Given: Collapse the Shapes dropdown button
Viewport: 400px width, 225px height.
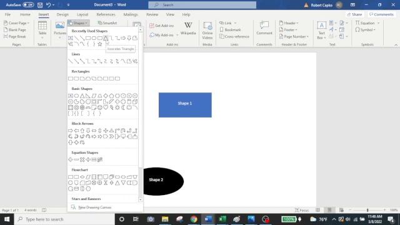Looking at the screenshot, I should coord(79,23).
